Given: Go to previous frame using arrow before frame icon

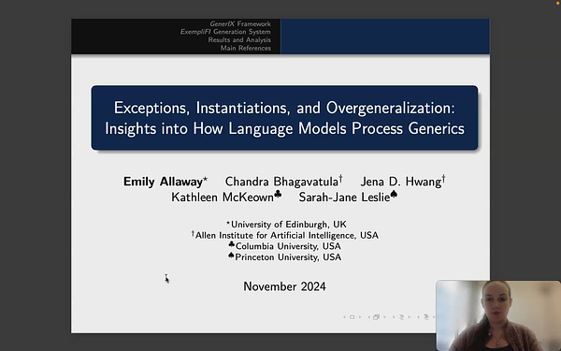Looking at the screenshot, I should [369, 317].
